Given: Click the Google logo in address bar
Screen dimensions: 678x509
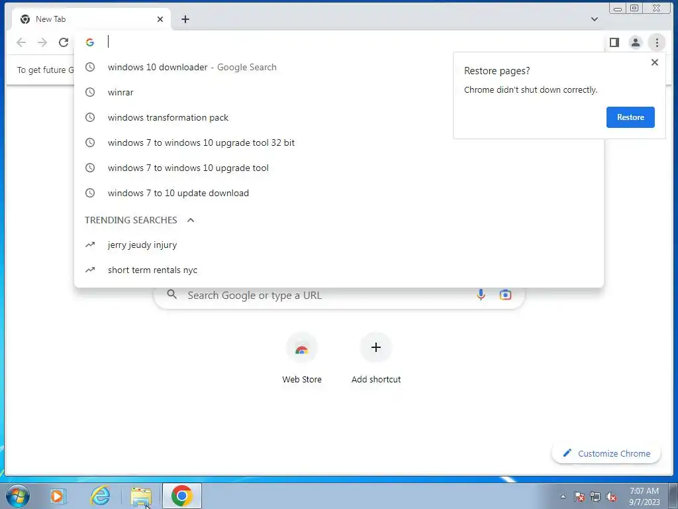Looking at the screenshot, I should [90, 42].
